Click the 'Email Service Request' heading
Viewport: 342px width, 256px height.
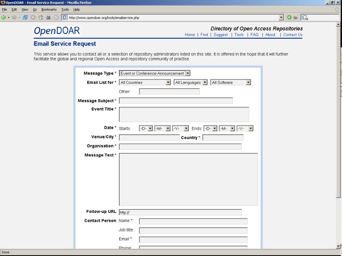[x=65, y=44]
